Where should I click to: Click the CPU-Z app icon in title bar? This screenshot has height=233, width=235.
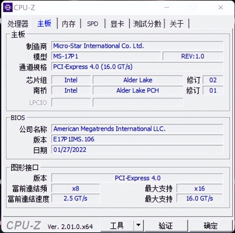point(8,7)
